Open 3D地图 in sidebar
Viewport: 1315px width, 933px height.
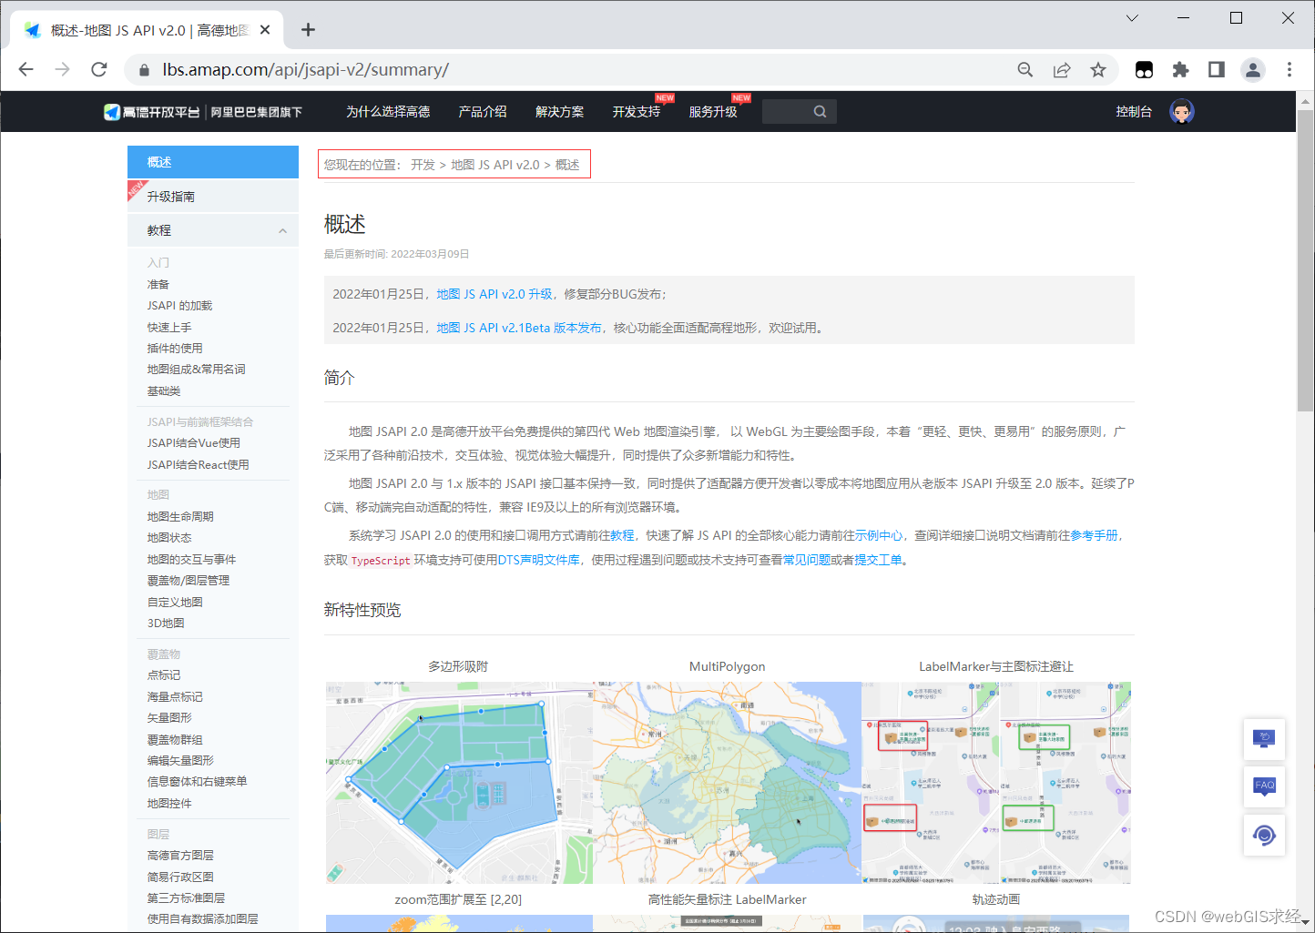tap(166, 624)
